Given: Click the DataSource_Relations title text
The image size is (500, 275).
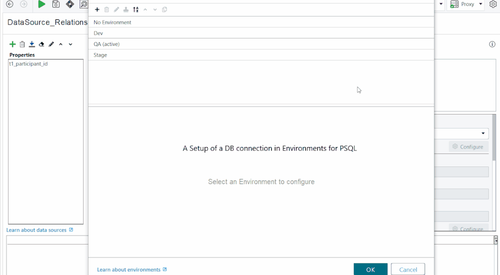Looking at the screenshot, I should point(48,22).
